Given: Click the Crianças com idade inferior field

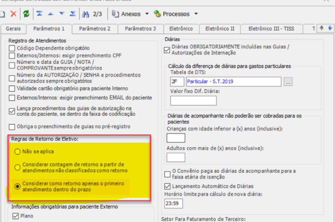Looking at the screenshot, I should coord(176,138).
